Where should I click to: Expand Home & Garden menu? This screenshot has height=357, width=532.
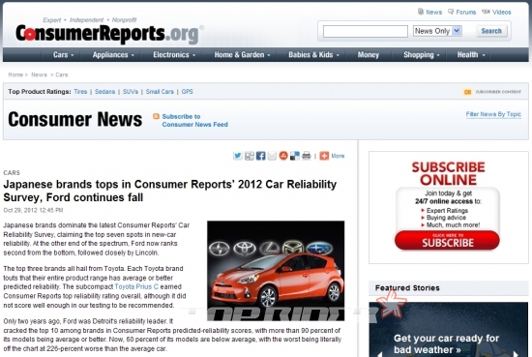[242, 54]
